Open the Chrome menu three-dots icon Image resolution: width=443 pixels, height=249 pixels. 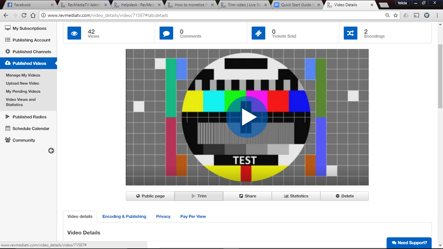pyautogui.click(x=437, y=15)
